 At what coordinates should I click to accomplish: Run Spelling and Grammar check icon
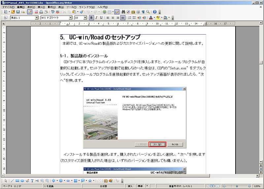click(53, 12)
